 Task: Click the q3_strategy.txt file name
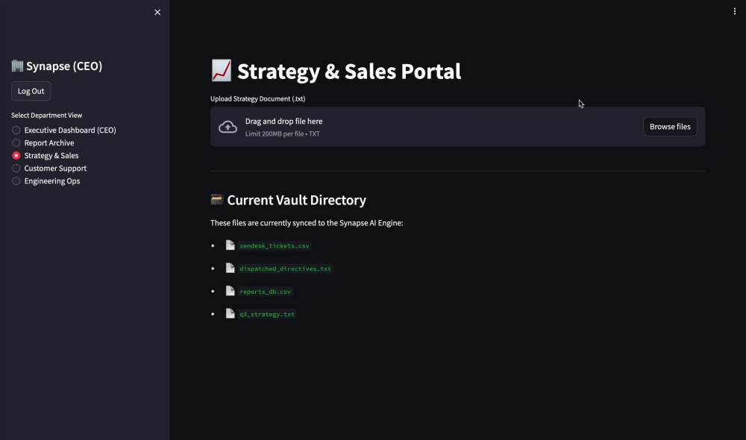[x=267, y=315]
